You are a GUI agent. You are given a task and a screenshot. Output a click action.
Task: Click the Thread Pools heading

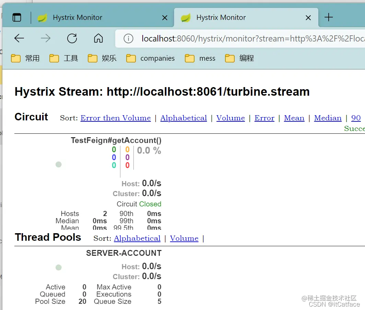click(48, 237)
